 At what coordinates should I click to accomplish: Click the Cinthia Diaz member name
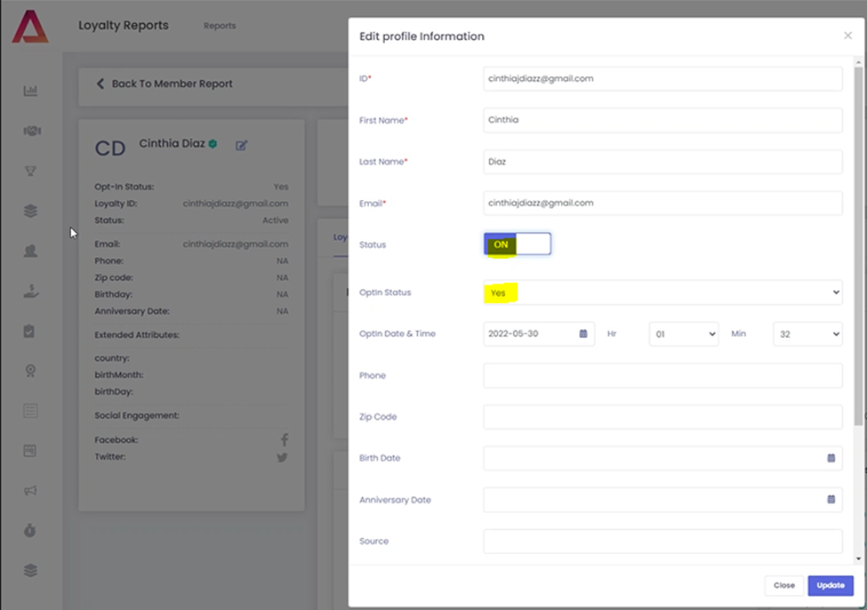172,144
